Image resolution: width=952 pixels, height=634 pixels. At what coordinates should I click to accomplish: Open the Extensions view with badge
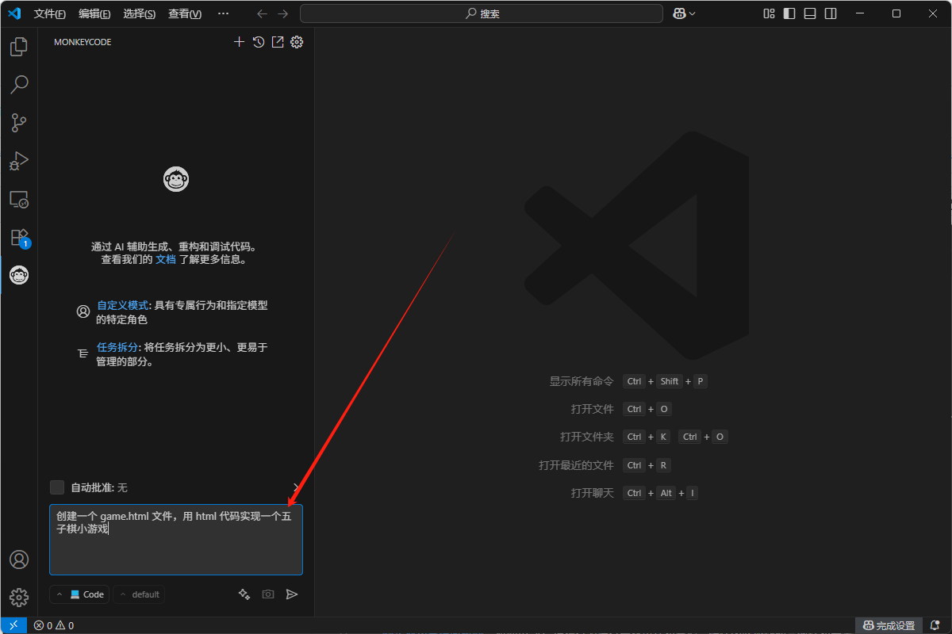(19, 238)
